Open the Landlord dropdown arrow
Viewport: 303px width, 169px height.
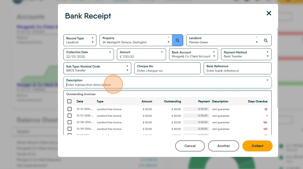pos(257,42)
